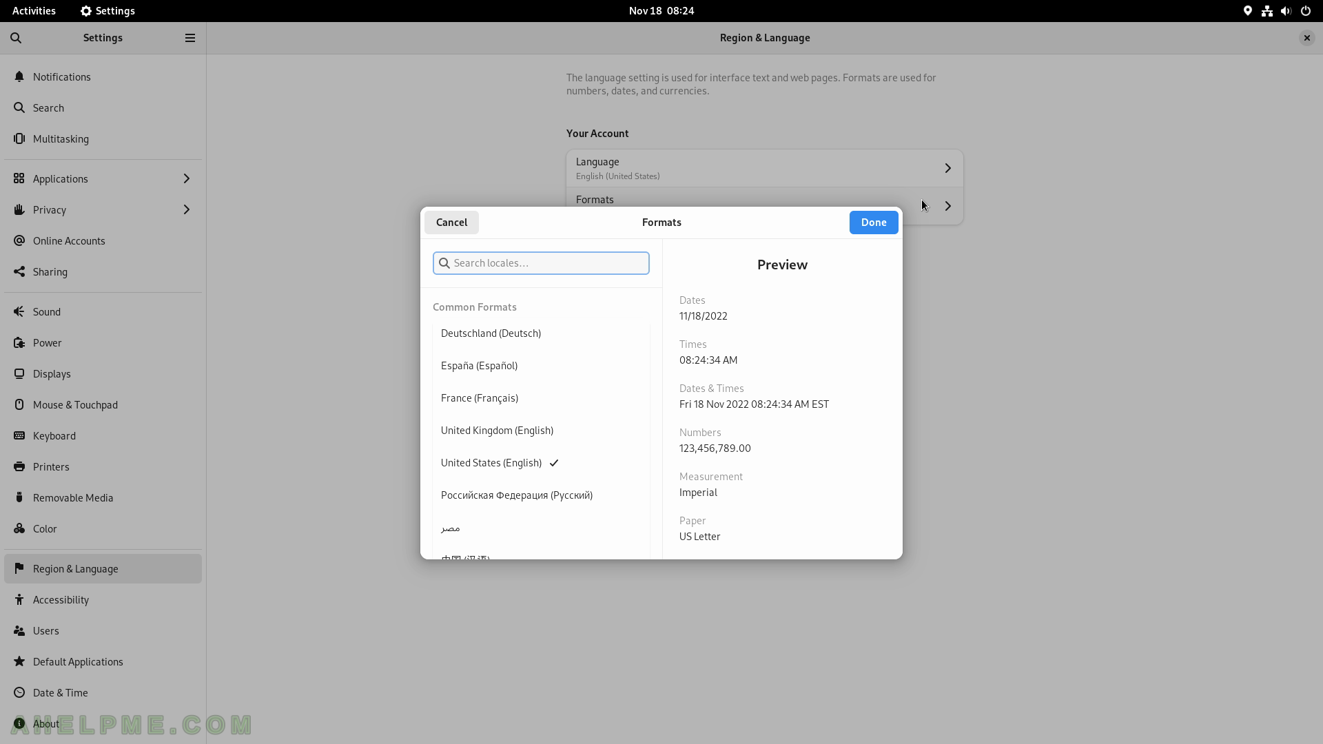The height and width of the screenshot is (744, 1323).
Task: Click the Accessibility icon
Action: [x=19, y=599]
